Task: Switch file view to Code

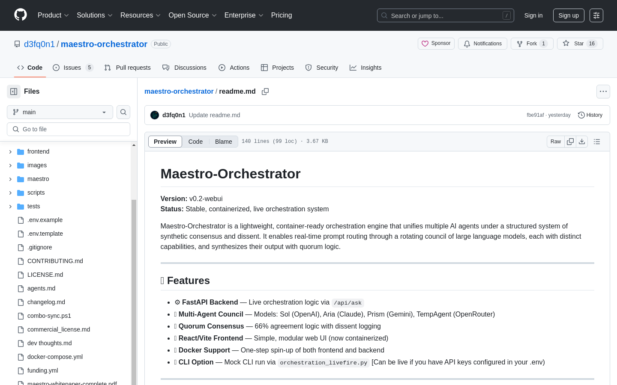Action: [x=195, y=142]
